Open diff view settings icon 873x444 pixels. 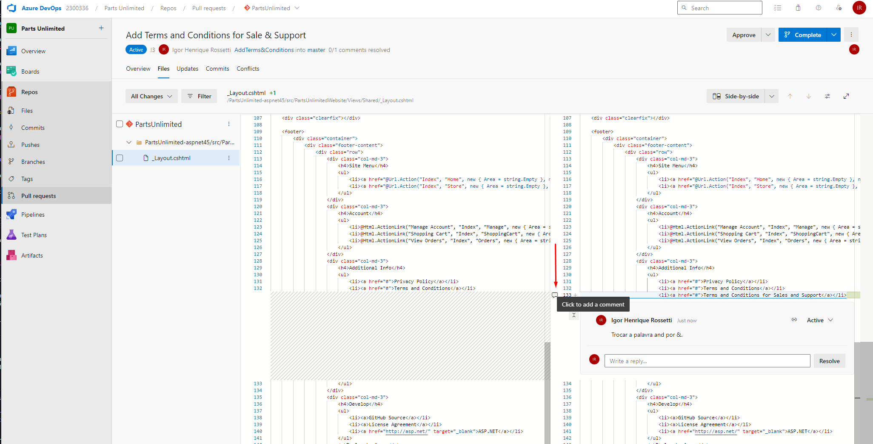827,96
